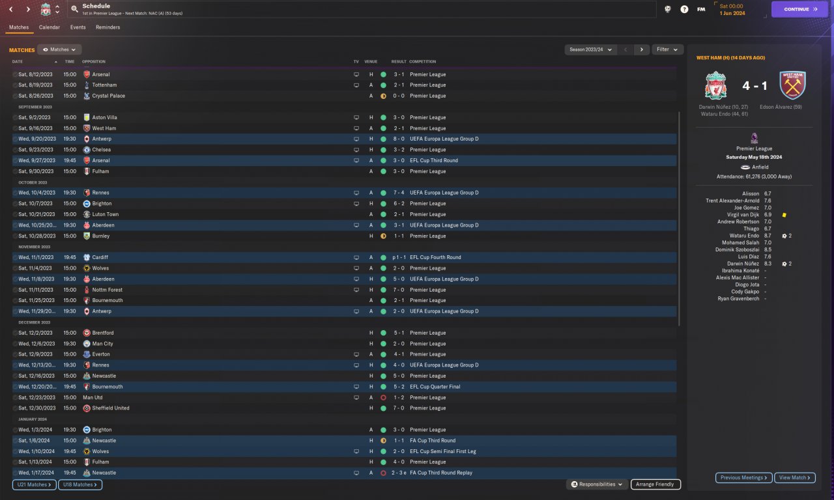Screen dimensions: 834x500
Task: Go back with the left navigation arrow
Action: [x=10, y=10]
